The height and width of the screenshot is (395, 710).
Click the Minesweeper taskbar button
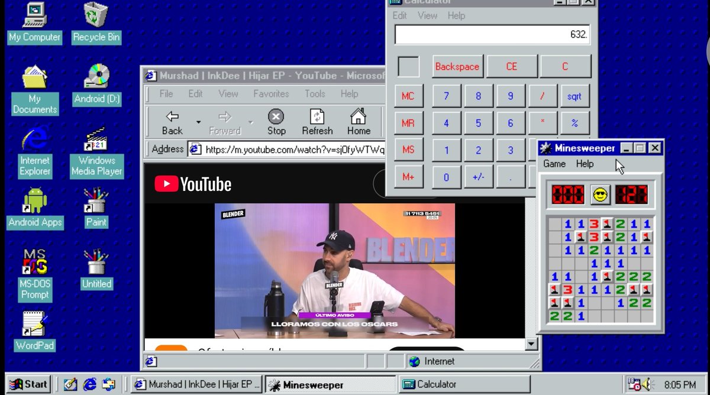pos(330,384)
